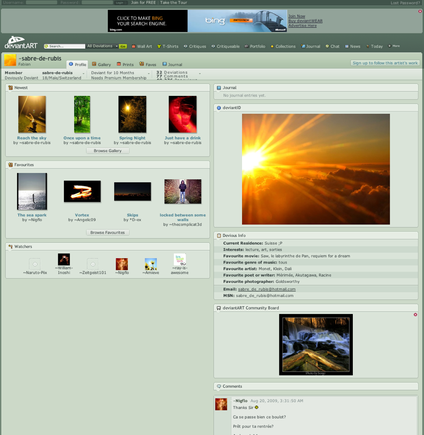This screenshot has width=424, height=435.
Task: Focus the Password input field
Action: pyautogui.click(x=97, y=2)
